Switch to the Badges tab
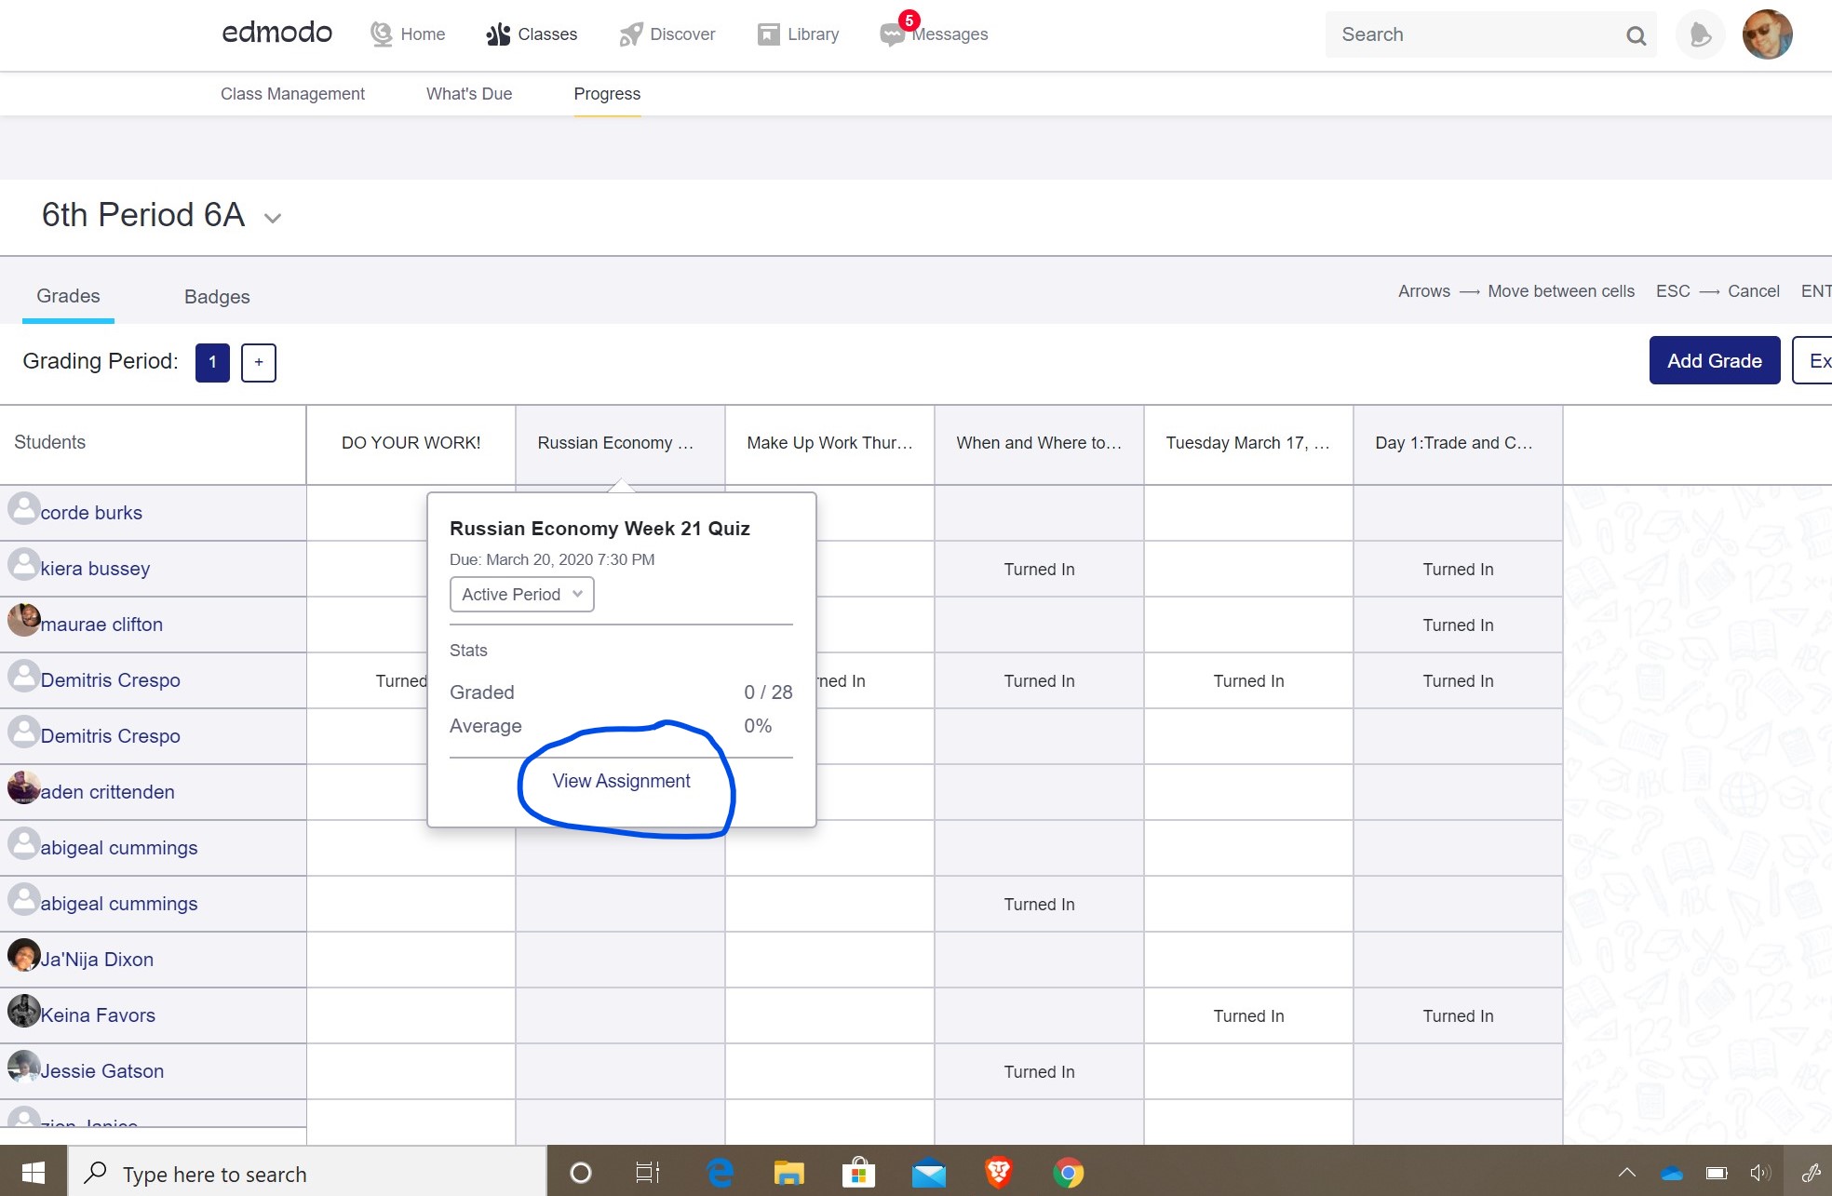 pos(217,297)
